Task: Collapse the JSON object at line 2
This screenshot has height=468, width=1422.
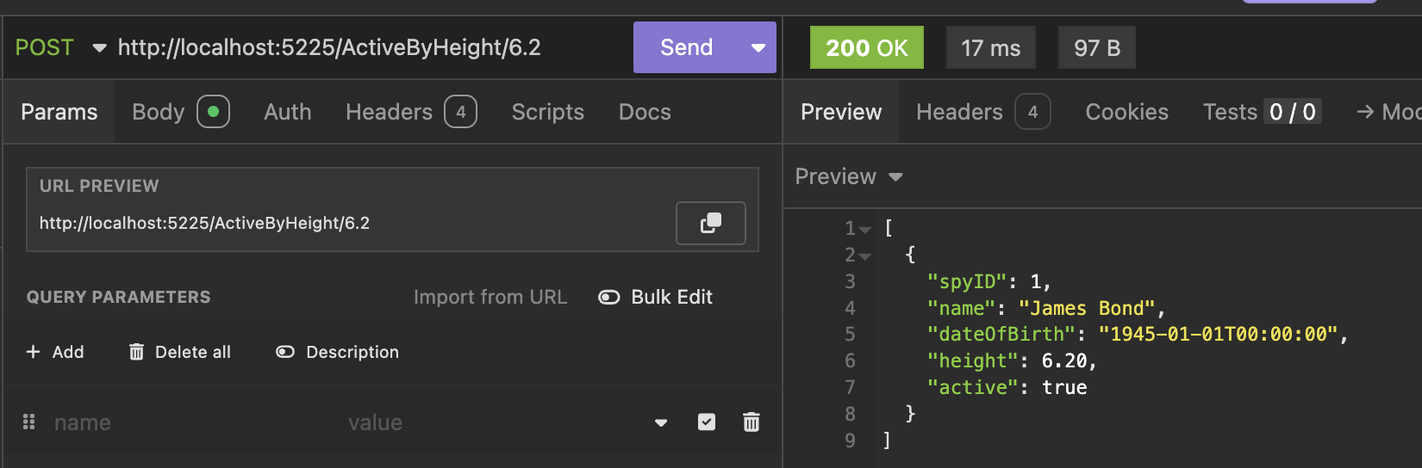Action: point(865,256)
